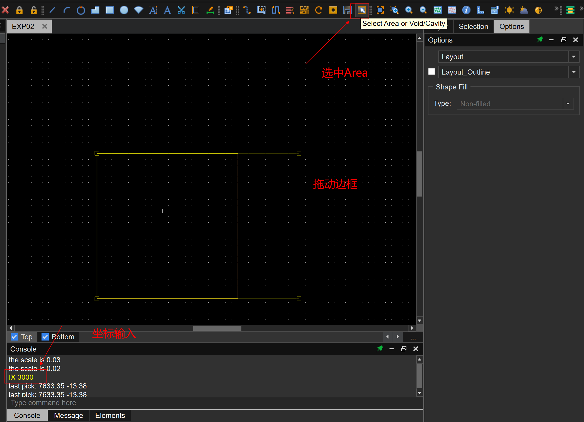
Task: Check the box beside Layout_Outline
Action: pyautogui.click(x=432, y=71)
